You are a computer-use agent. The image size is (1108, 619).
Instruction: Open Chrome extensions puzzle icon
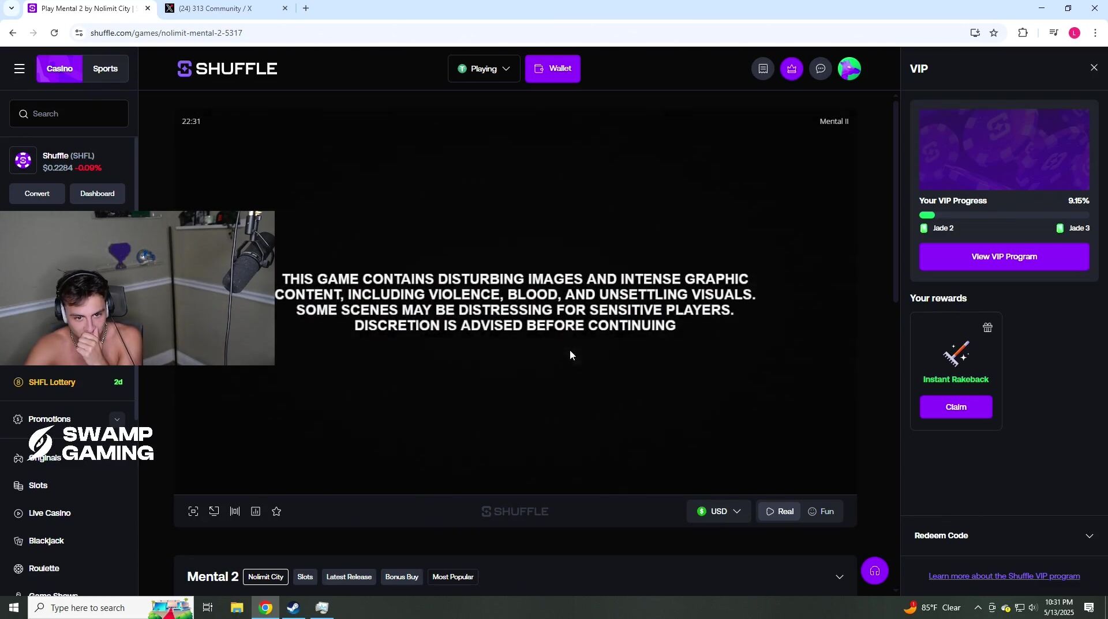coord(1023,33)
